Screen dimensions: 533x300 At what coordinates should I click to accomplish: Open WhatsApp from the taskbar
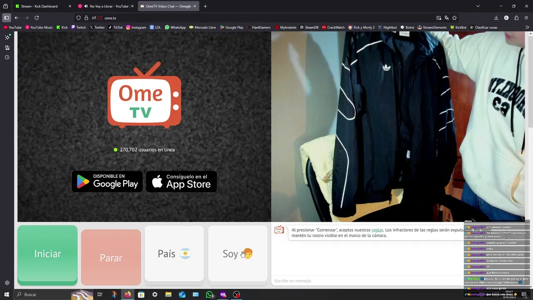pos(209,295)
